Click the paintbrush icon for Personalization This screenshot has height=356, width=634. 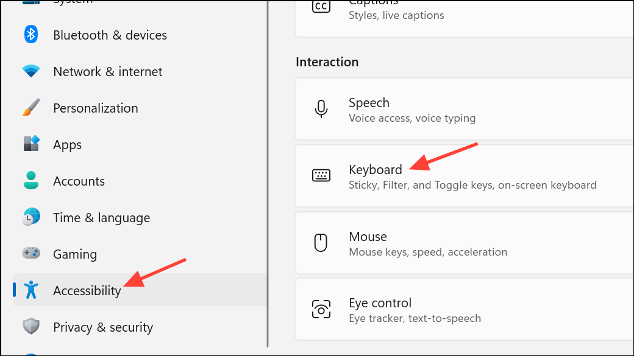click(x=30, y=108)
